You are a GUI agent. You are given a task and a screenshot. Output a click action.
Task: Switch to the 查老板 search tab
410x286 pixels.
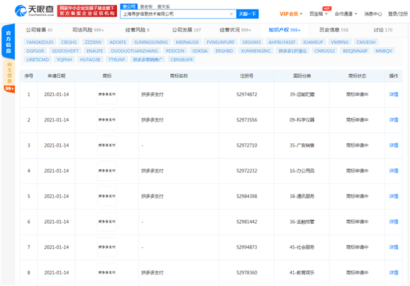click(146, 6)
